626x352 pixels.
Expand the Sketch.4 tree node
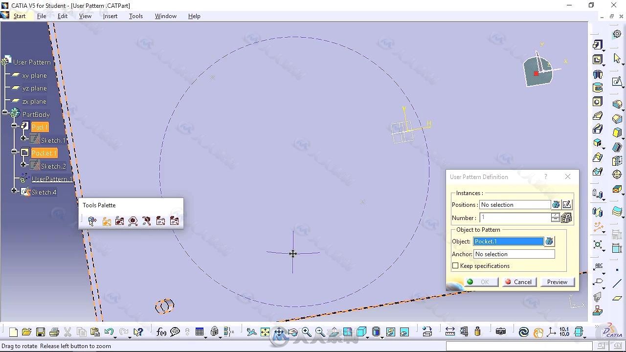point(15,191)
